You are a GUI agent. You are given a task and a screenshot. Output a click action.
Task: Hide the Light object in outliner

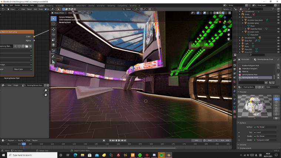coord(278,44)
